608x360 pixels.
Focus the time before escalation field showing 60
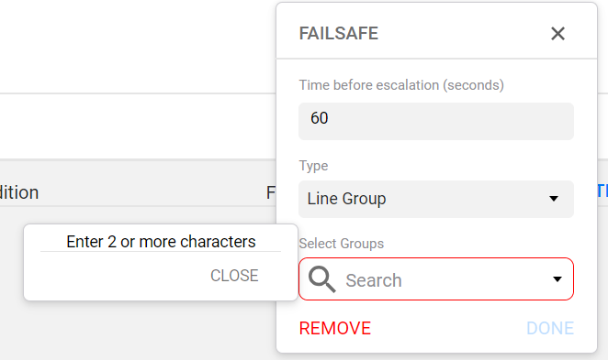[x=436, y=121]
